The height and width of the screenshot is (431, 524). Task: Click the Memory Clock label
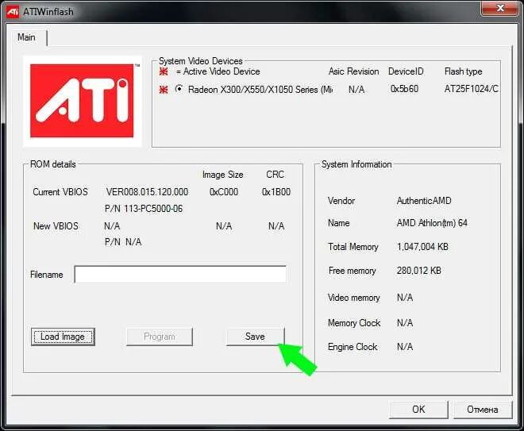(x=354, y=323)
